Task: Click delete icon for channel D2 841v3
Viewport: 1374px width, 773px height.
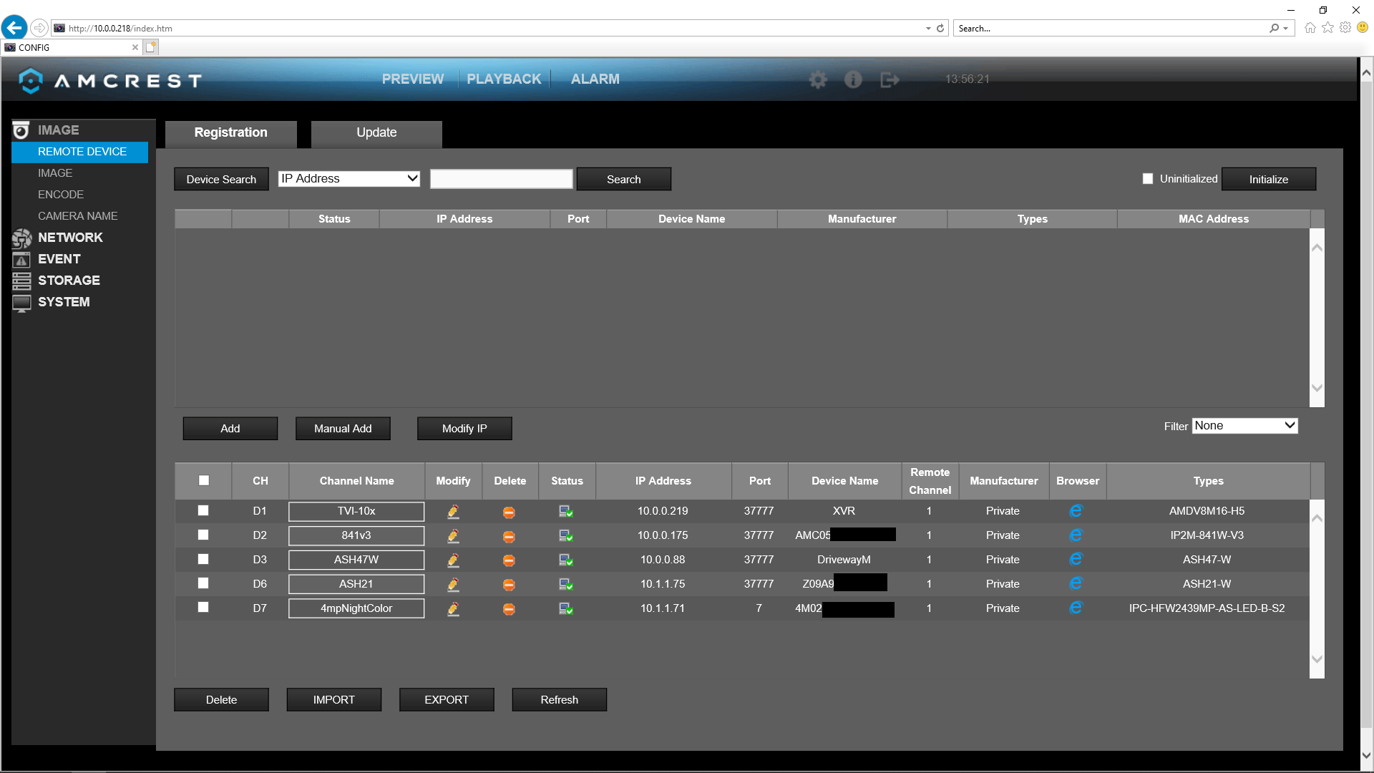Action: 509,537
